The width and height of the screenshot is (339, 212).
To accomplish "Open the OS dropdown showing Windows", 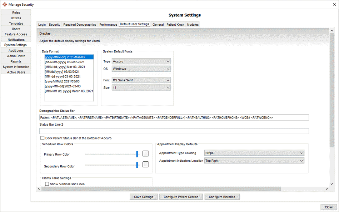I will click(141, 69).
